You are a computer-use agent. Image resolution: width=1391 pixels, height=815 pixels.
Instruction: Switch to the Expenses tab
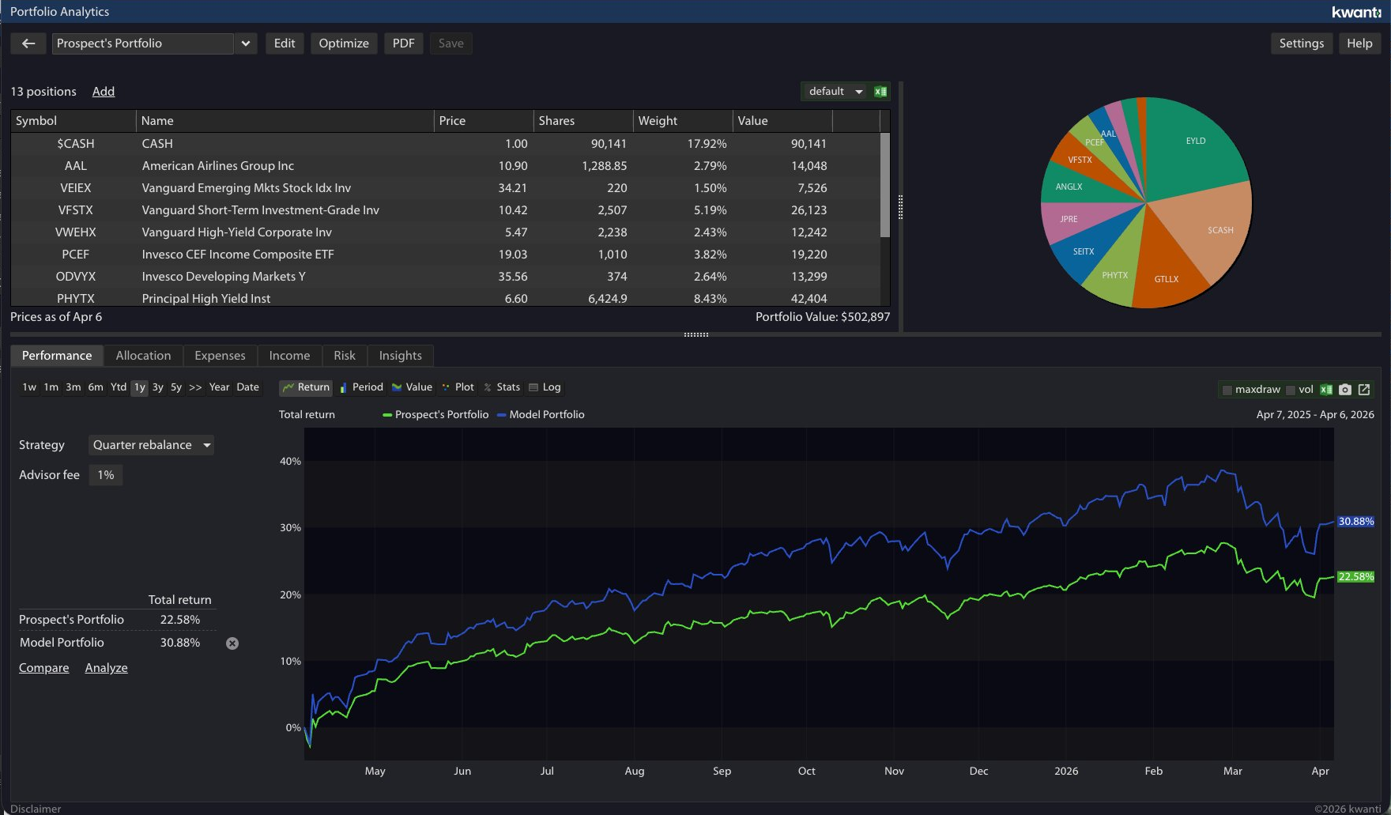pyautogui.click(x=220, y=356)
